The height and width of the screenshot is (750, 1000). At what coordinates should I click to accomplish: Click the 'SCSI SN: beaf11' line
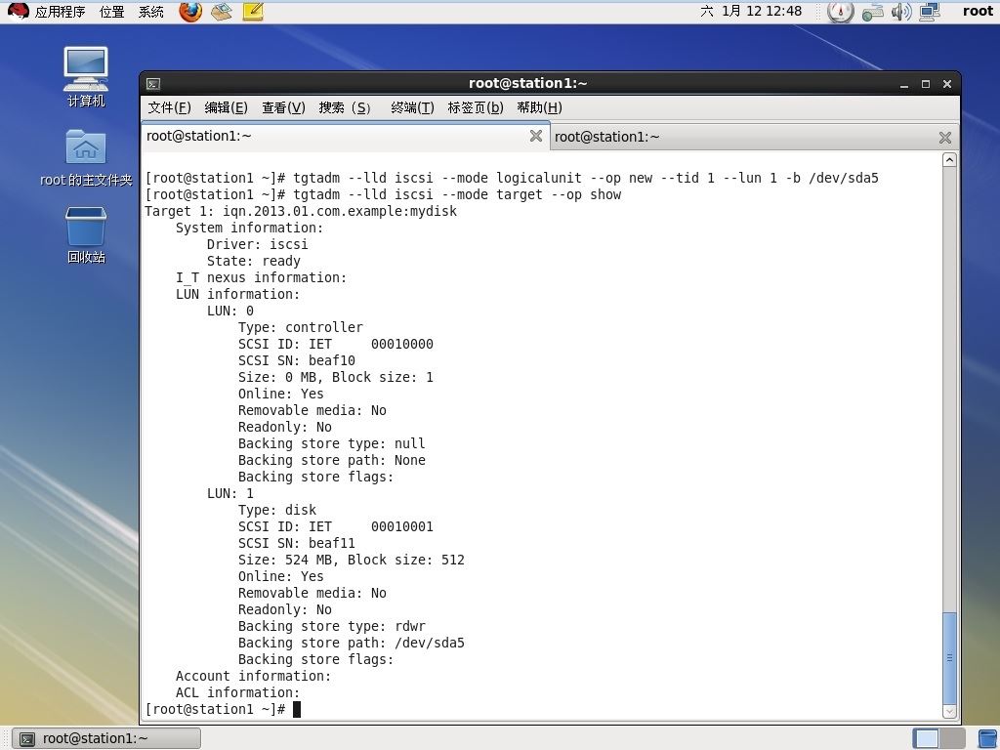coord(297,543)
